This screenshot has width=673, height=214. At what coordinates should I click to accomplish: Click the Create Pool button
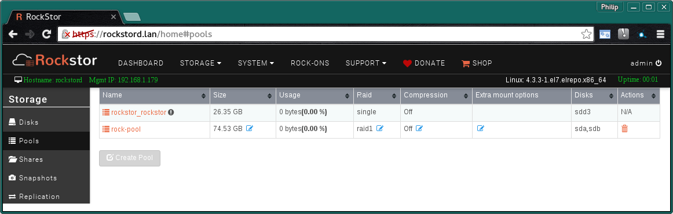point(130,158)
